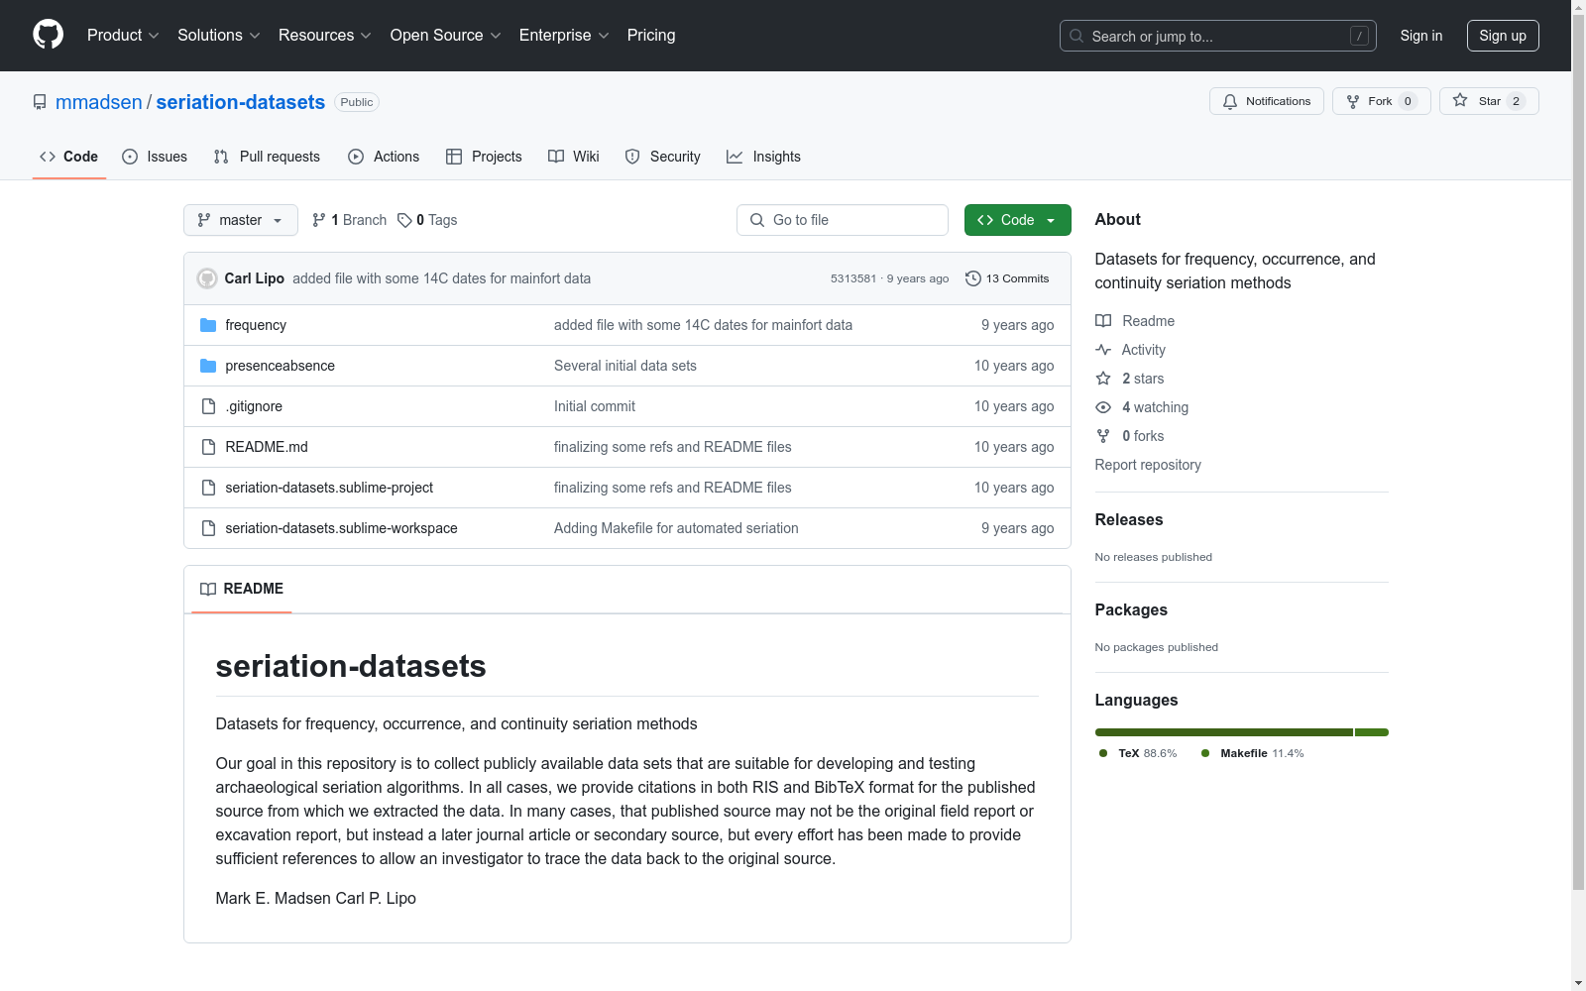1586x991 pixels.
Task: Open the seriation-datasets repository link
Action: point(241,102)
